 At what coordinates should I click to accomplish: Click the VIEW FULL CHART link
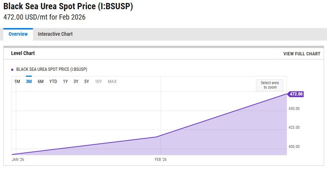coord(301,54)
